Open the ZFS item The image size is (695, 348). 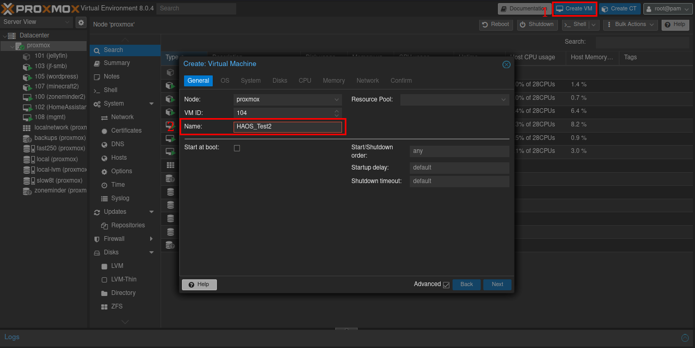tap(125, 306)
